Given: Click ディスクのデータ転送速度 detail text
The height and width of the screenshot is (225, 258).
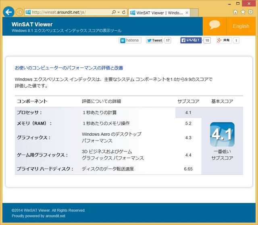Looking at the screenshot, I should coord(108,169).
